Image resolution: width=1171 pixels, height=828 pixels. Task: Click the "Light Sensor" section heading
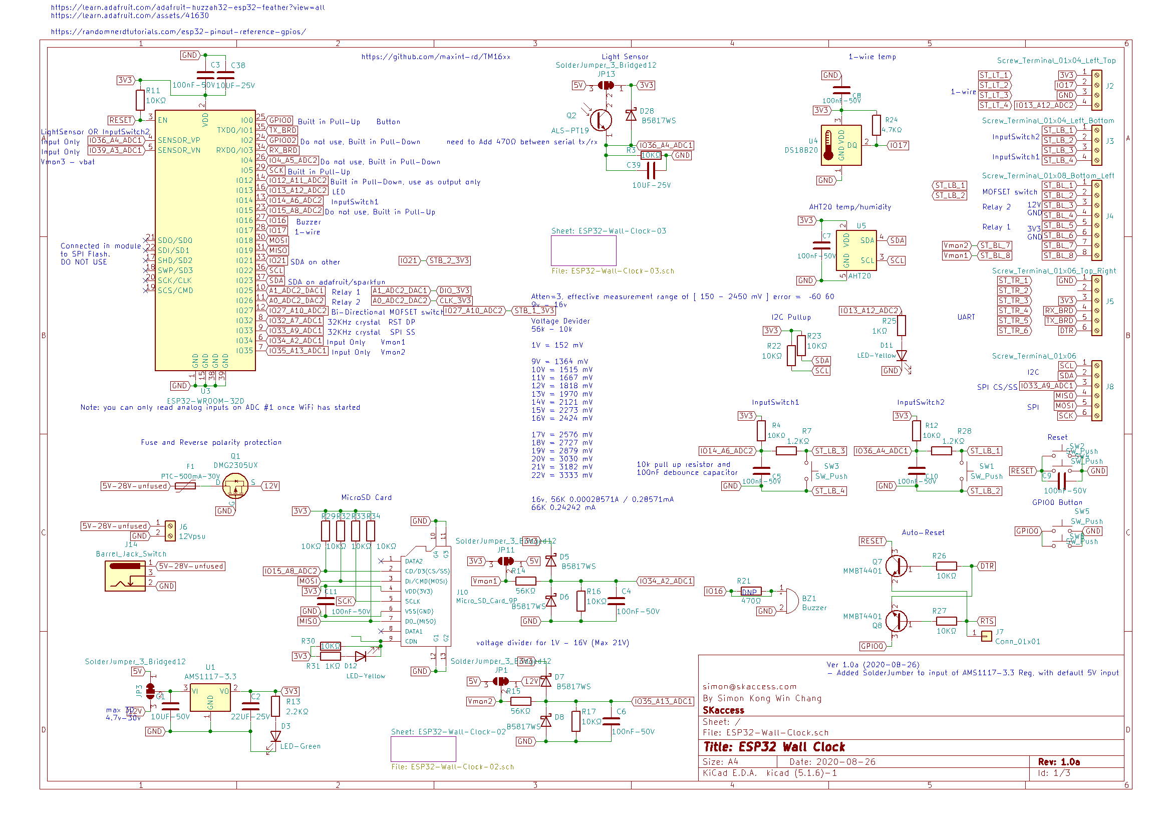coord(625,57)
